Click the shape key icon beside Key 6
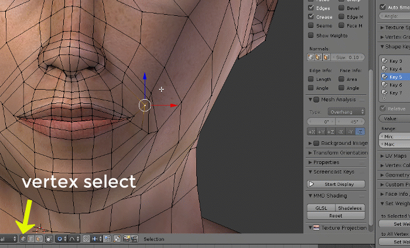This screenshot has height=248, width=410. pos(384,85)
